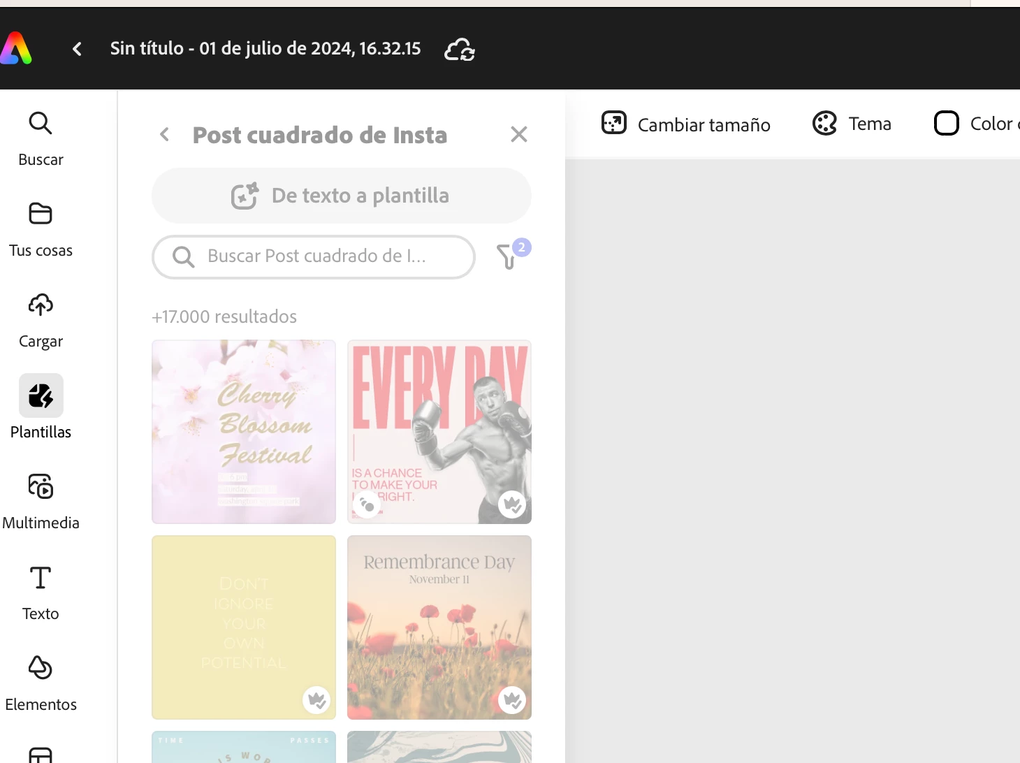Focus the Buscar Post cuadrado search field
1020x763 pixels.
[x=314, y=256]
